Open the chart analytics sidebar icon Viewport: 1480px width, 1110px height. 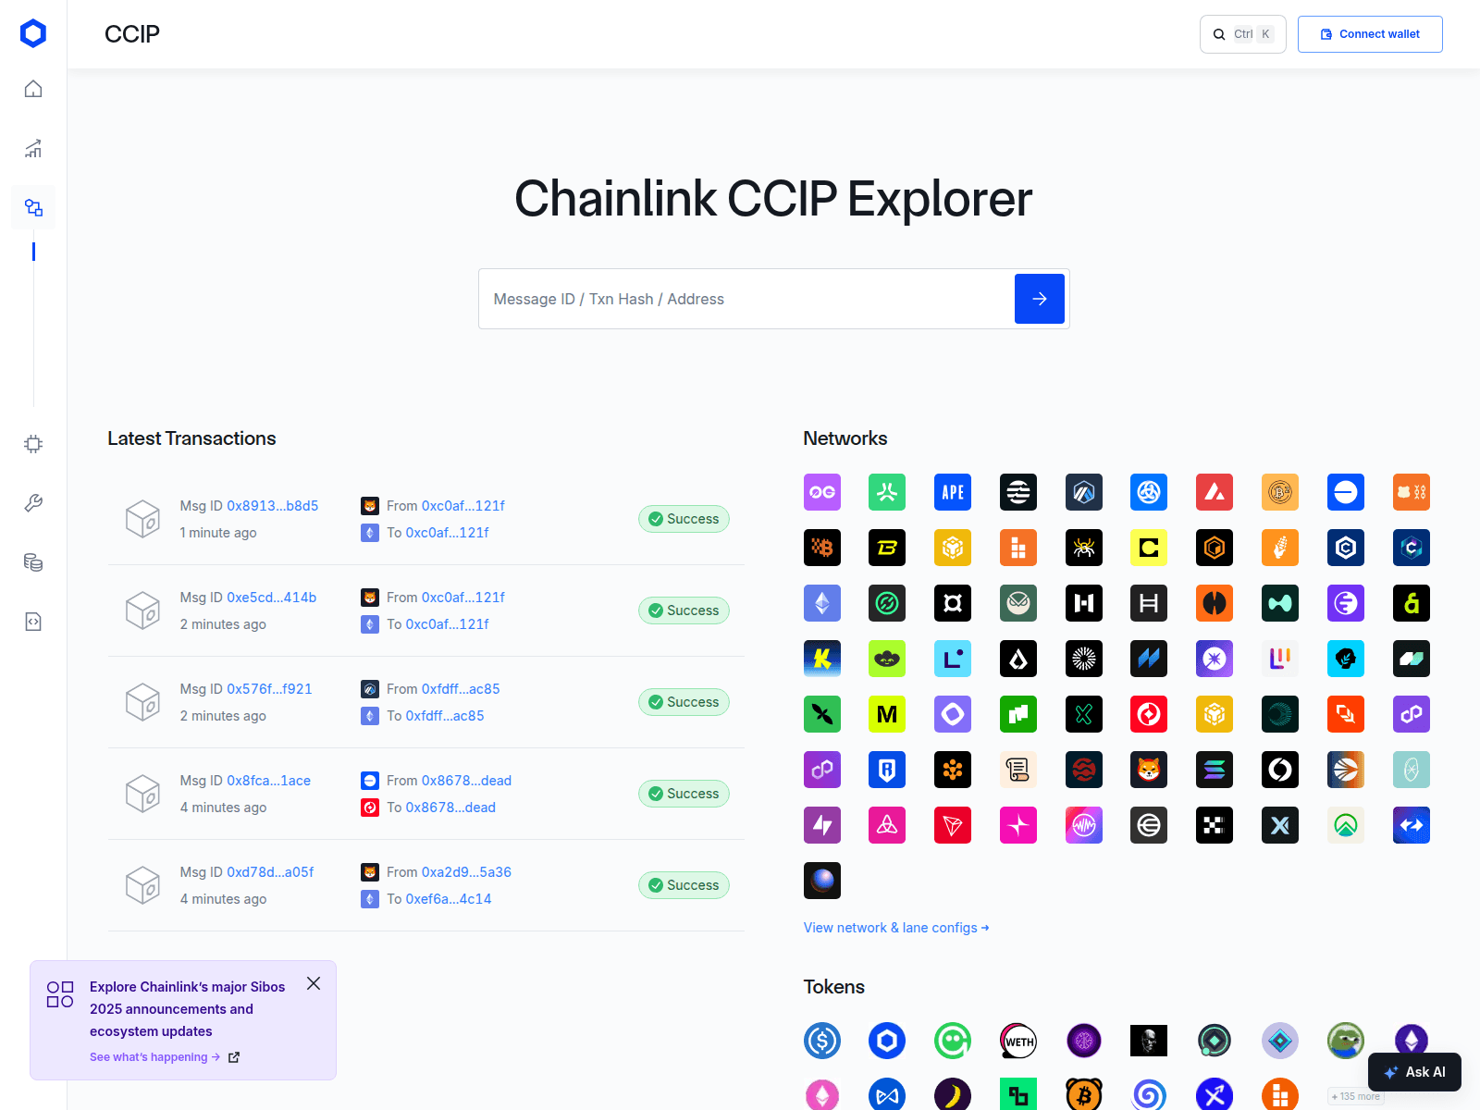click(x=33, y=148)
